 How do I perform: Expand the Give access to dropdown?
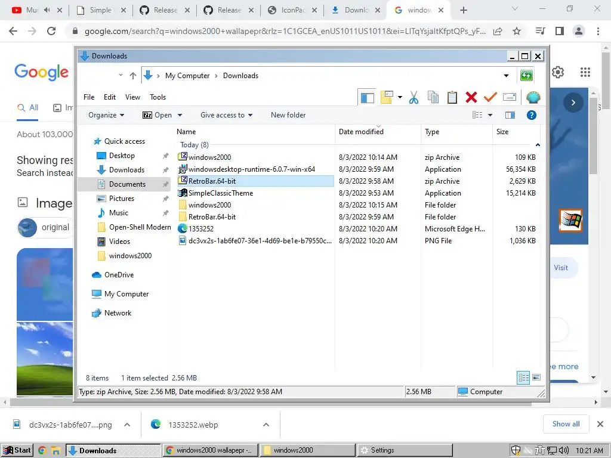[x=226, y=115]
